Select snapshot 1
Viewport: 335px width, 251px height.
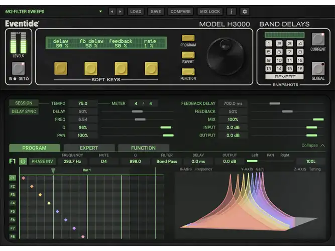click(269, 44)
